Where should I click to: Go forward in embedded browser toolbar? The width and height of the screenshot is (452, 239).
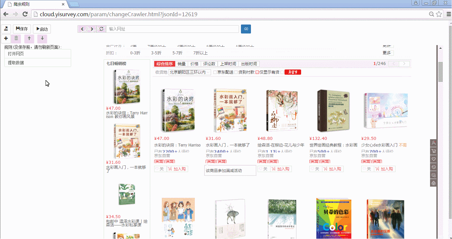92,29
